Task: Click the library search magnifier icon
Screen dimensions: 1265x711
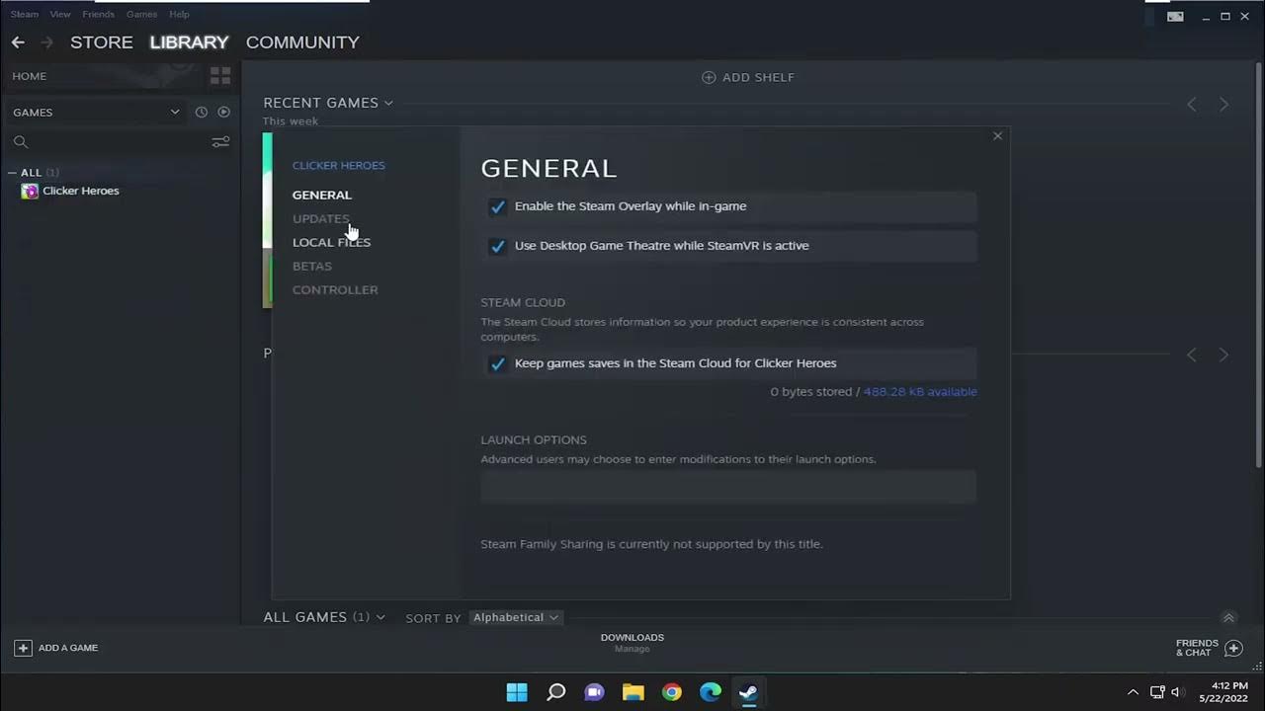Action: pyautogui.click(x=21, y=142)
